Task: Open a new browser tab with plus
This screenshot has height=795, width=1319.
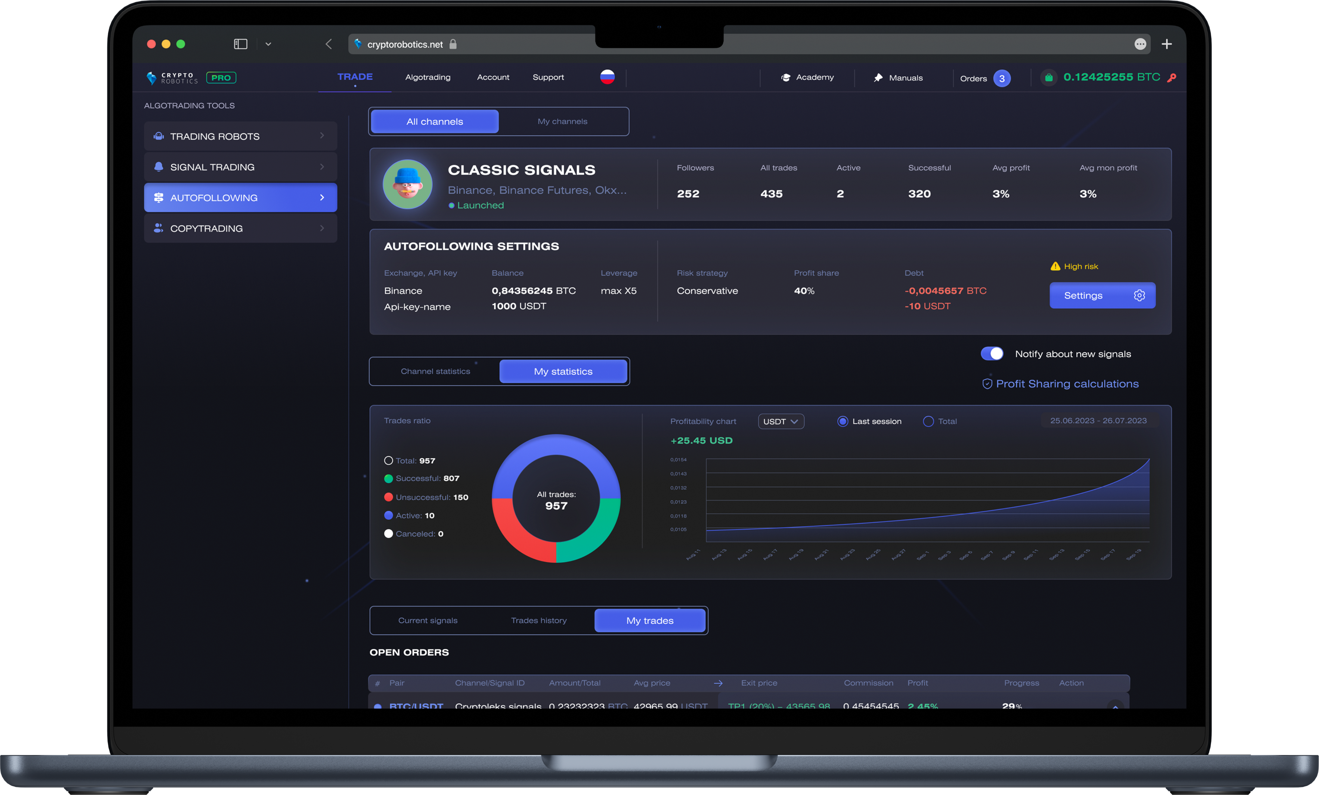Action: [x=1167, y=44]
